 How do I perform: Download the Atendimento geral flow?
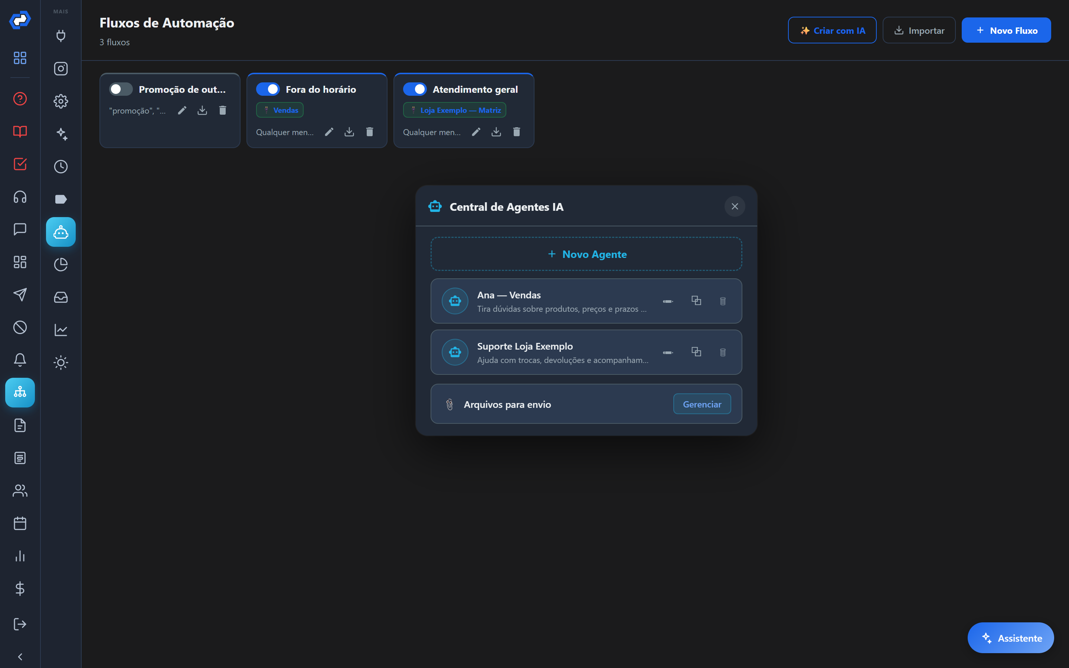[496, 132]
